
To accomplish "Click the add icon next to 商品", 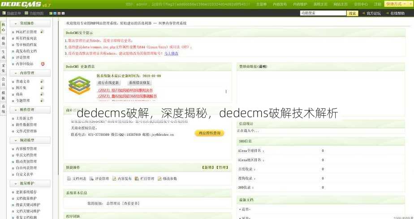I will click(42, 94).
